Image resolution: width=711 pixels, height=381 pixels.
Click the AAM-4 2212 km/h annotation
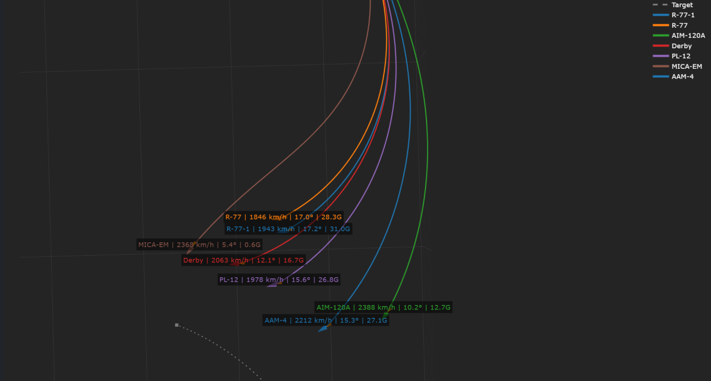tap(326, 321)
